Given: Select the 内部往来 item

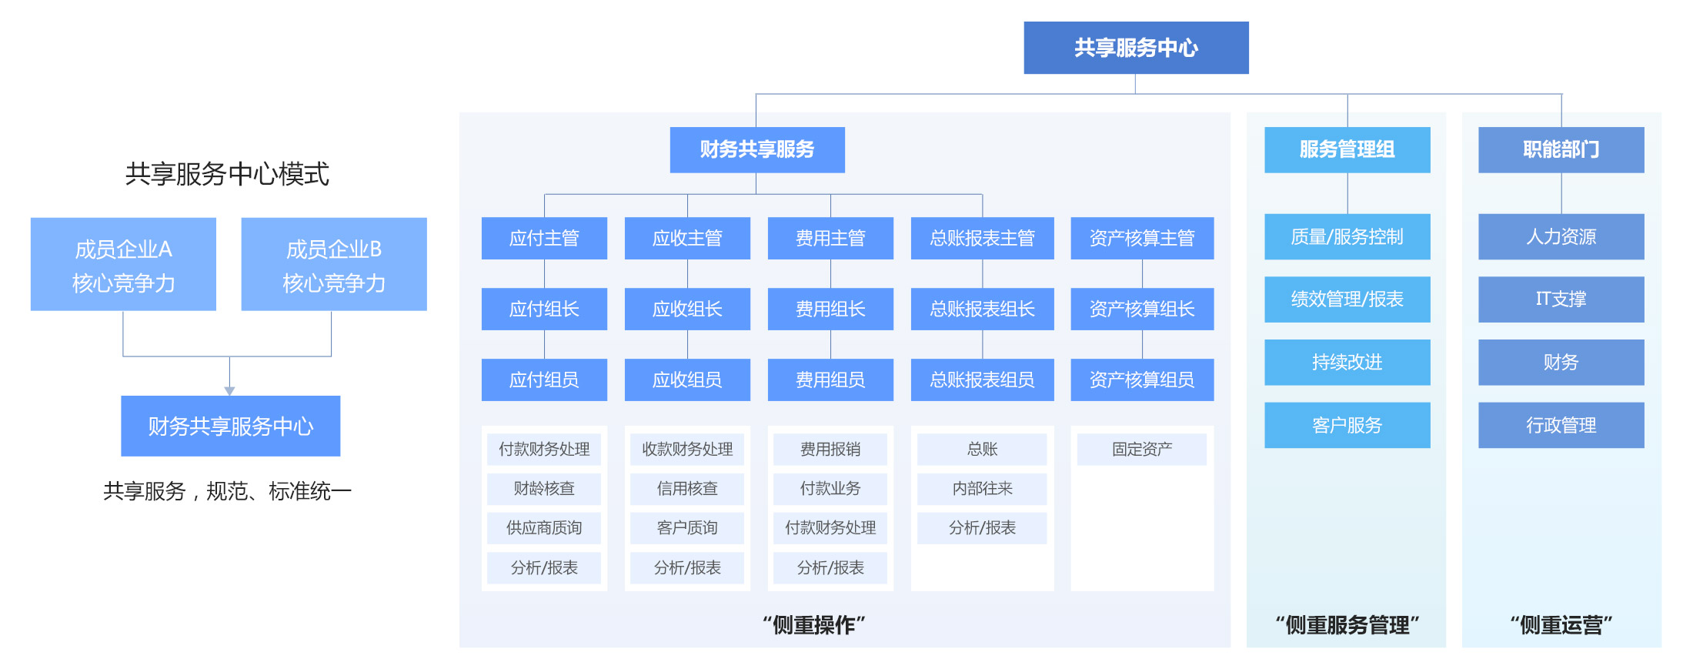Looking at the screenshot, I should [982, 488].
